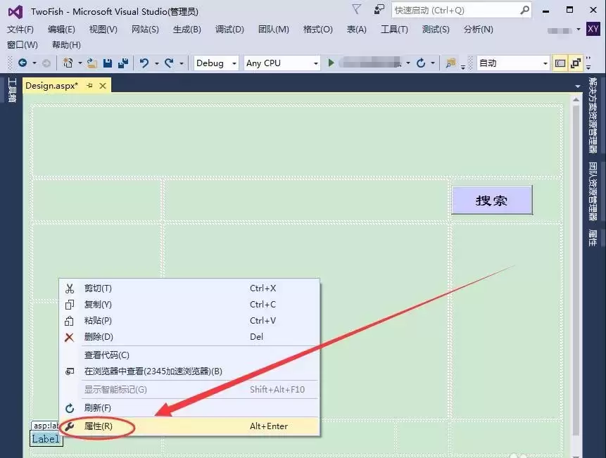This screenshot has height=458, width=606.
Task: Open the Debug configuration dropdown
Action: click(x=215, y=63)
